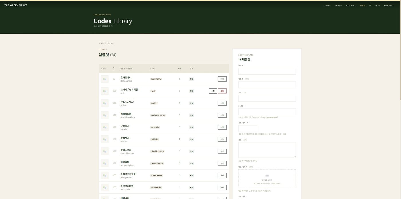Focus the 설명 textarea
This screenshot has height=199, width=401.
pos(267,150)
